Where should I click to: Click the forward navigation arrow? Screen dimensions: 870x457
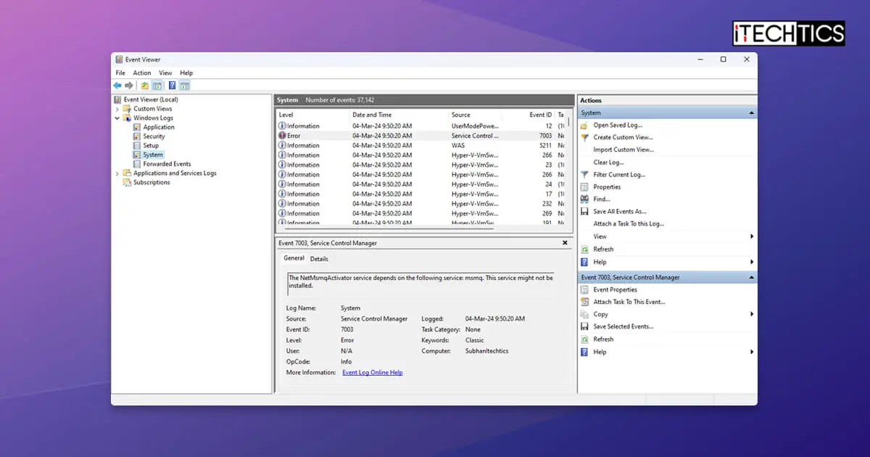tap(129, 85)
